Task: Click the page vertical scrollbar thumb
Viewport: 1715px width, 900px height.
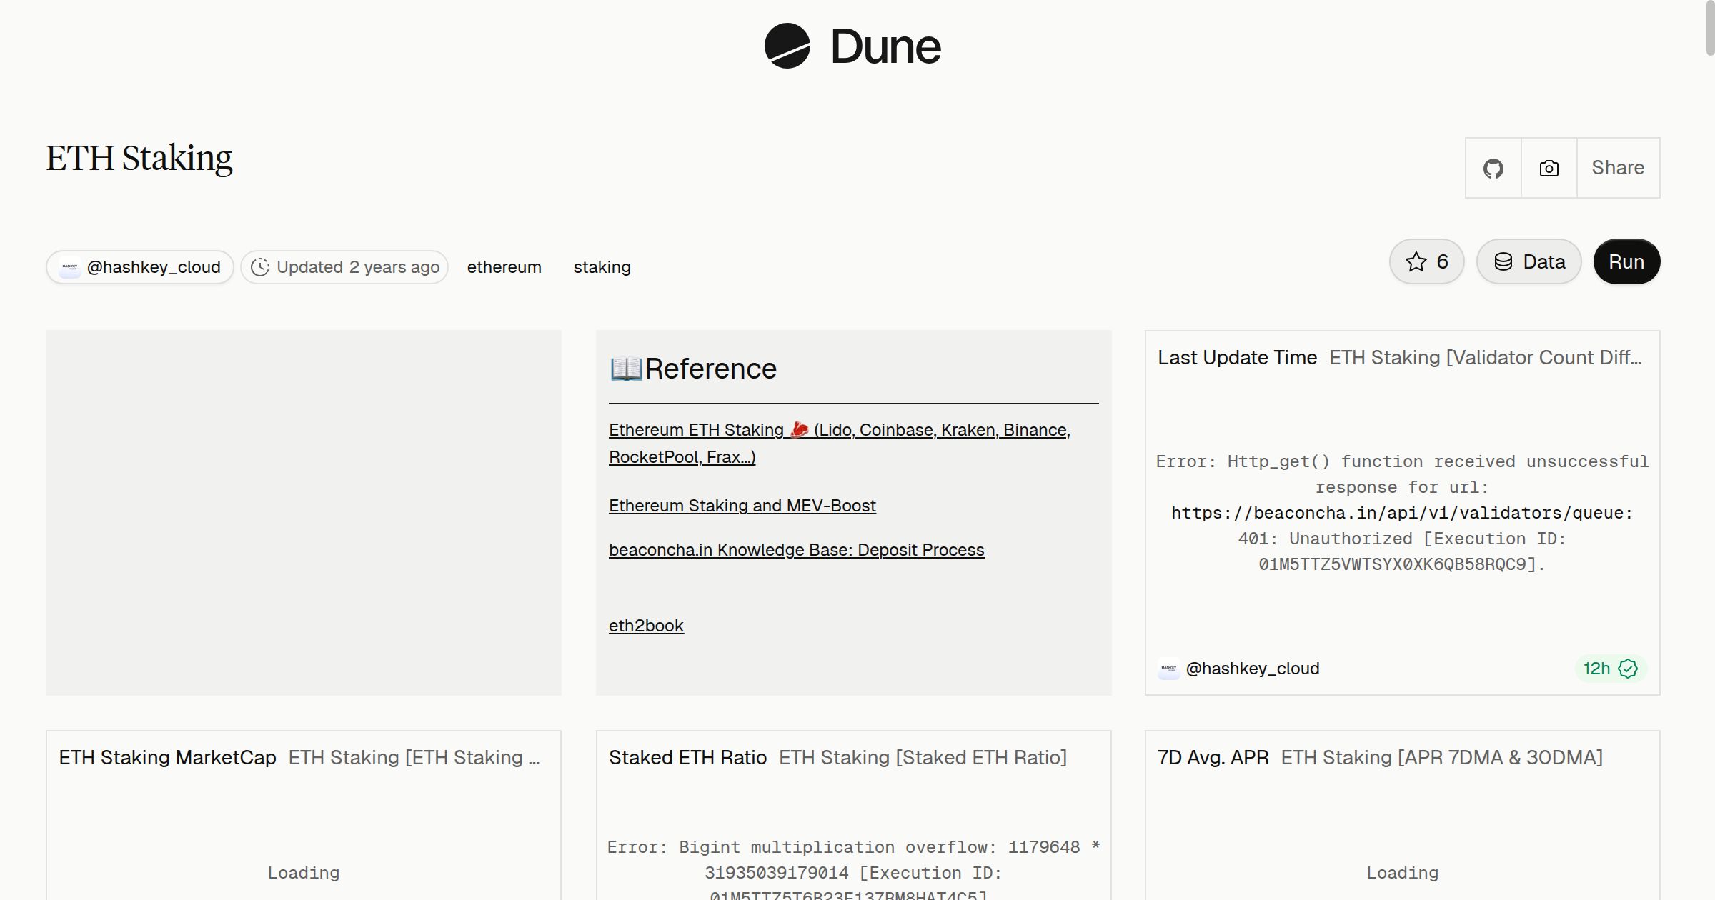Action: point(1710,29)
